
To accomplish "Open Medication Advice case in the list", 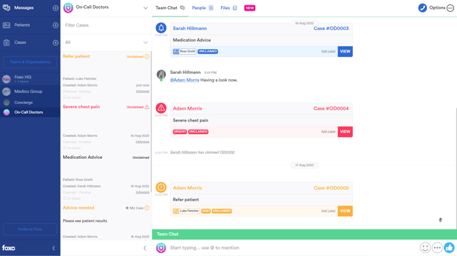I will coord(106,178).
